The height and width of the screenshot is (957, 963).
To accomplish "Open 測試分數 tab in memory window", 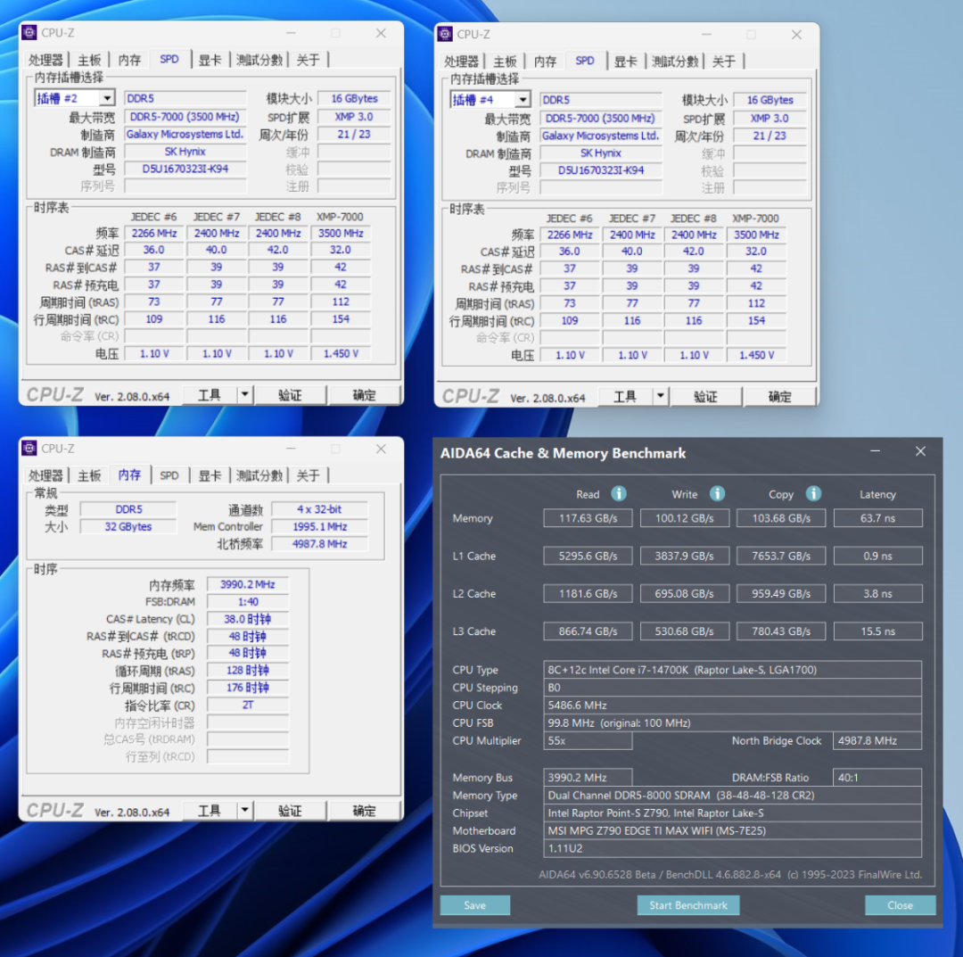I will (259, 474).
